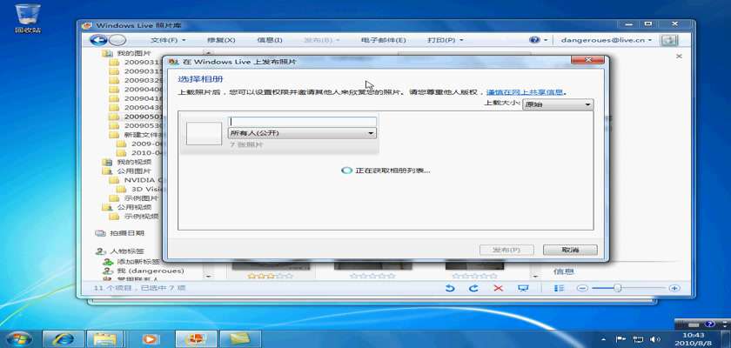Open the 所有人(公开) permission dropdown

pos(302,133)
